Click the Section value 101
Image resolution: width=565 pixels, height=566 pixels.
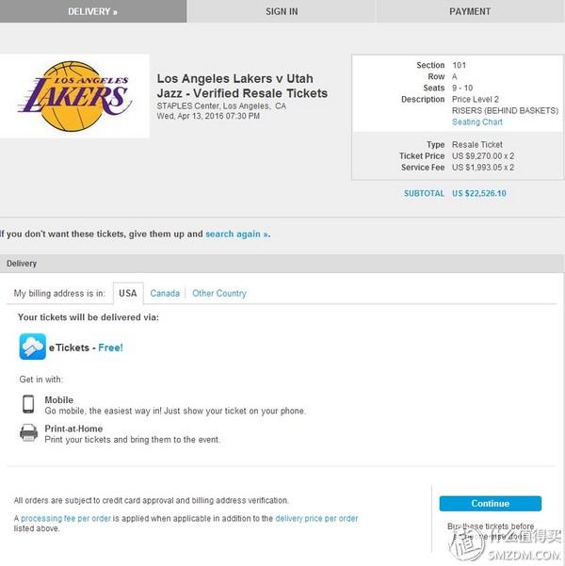click(460, 65)
